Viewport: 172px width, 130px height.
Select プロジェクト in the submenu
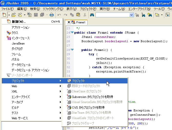[78, 81]
